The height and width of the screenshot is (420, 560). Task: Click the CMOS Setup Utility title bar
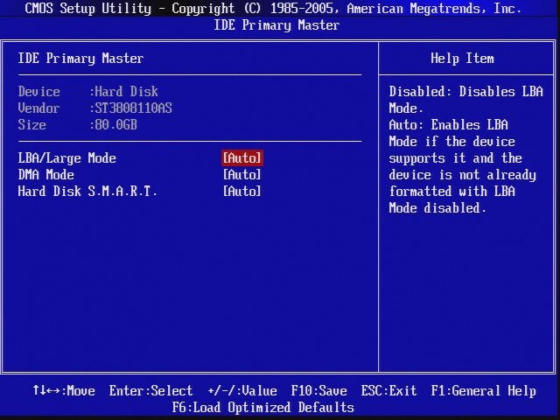pyautogui.click(x=273, y=9)
